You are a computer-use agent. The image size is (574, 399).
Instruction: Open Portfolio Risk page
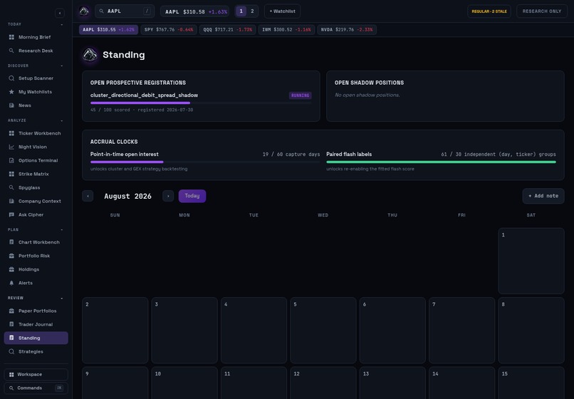pyautogui.click(x=36, y=256)
